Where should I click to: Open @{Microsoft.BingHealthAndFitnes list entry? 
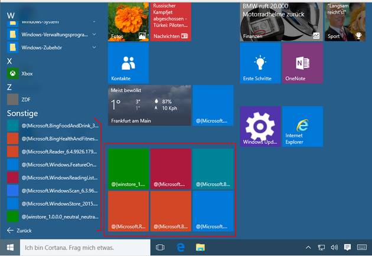53,139
